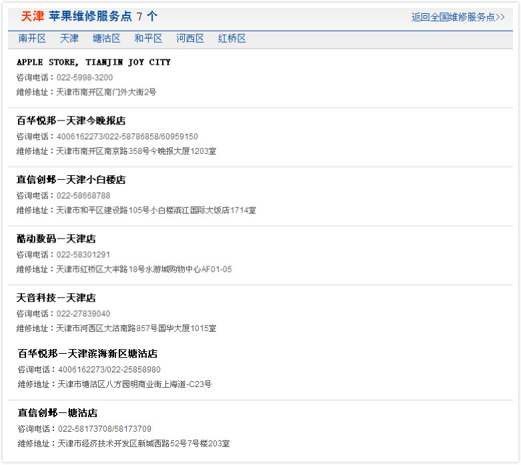Click phone 4006162273/022-58786858/60959150
This screenshot has height=465, width=521.
(x=127, y=137)
